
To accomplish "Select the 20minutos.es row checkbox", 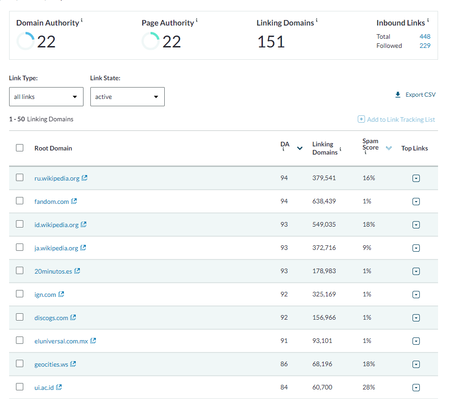I will point(20,270).
